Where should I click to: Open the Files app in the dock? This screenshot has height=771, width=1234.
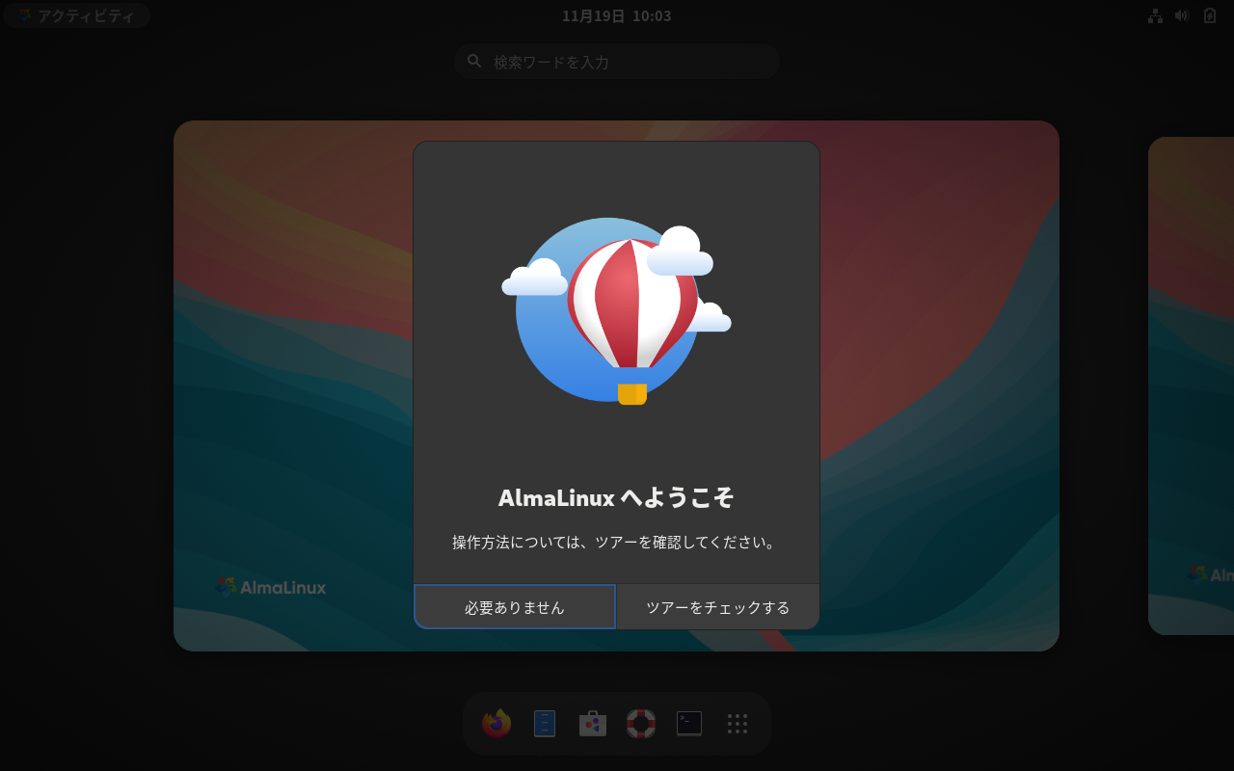[x=545, y=723]
